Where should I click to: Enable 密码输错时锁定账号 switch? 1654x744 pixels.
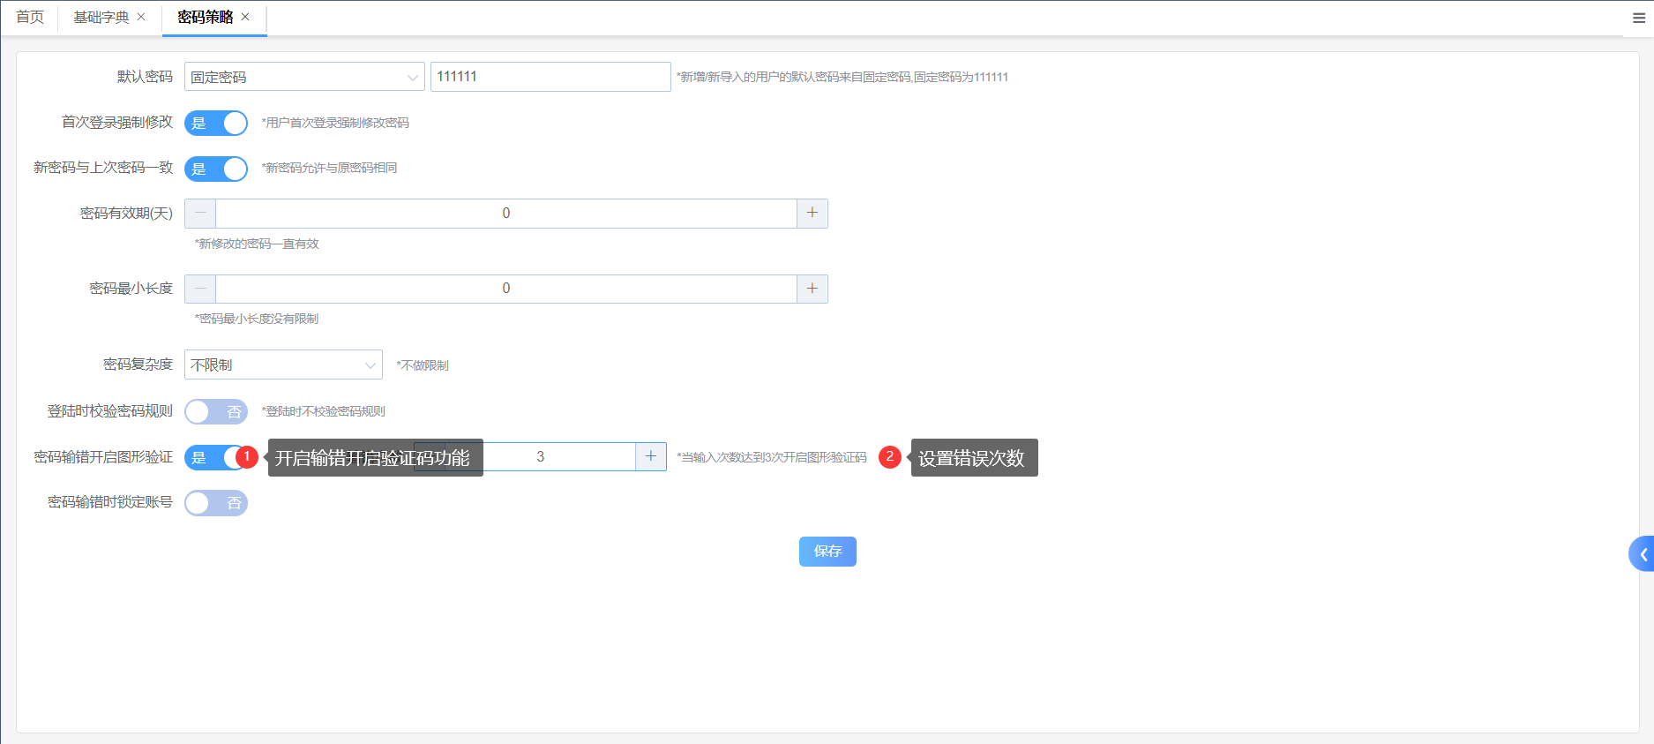click(216, 503)
